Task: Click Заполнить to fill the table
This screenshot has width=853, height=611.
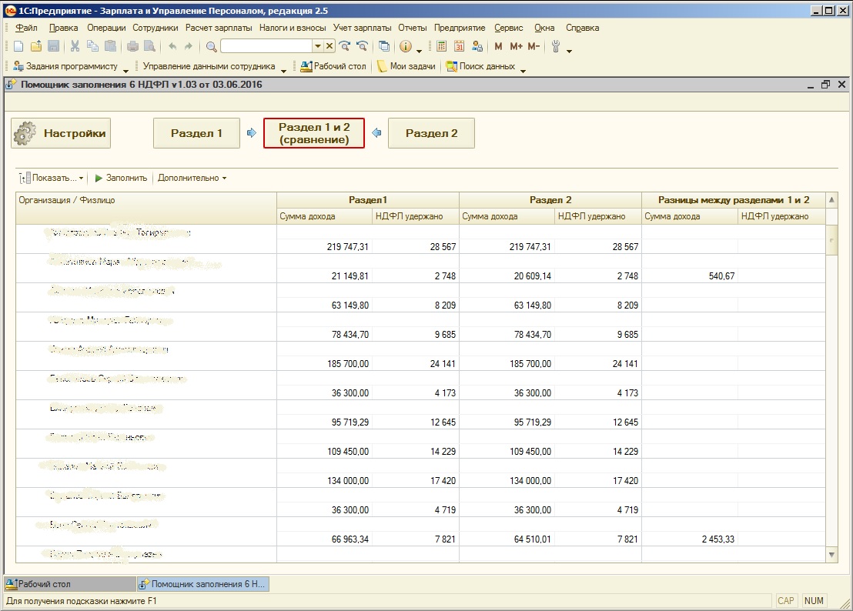Action: (121, 178)
